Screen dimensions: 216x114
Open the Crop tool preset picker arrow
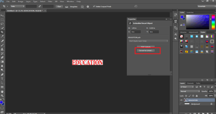pos(7,6)
